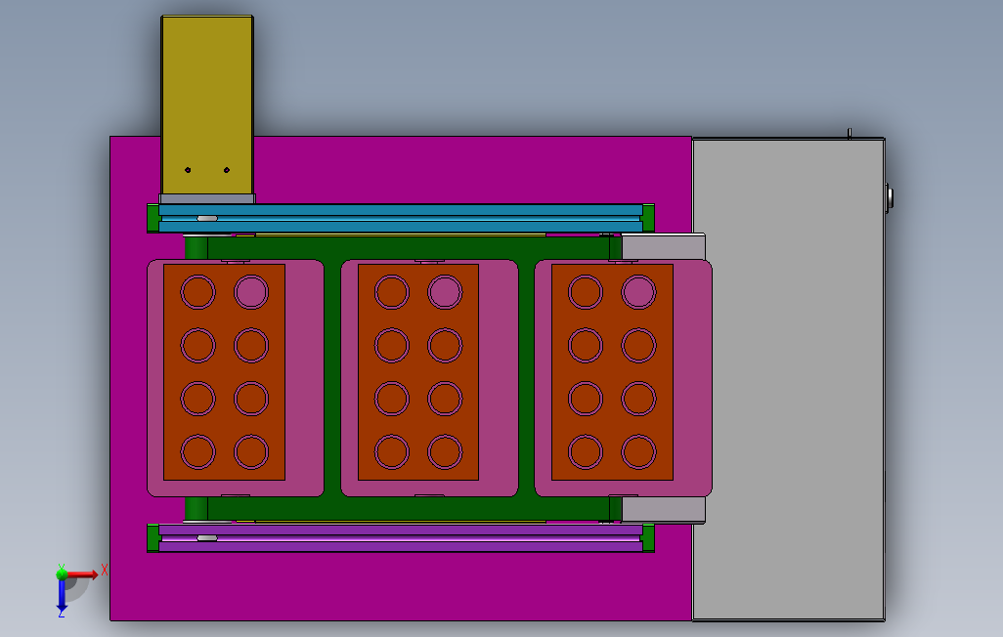
Task: Select the small pin atop the gray box
Action: [850, 133]
